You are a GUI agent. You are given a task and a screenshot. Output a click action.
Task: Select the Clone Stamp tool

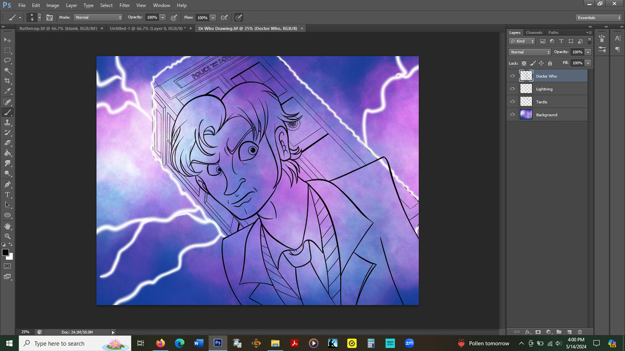tap(7, 122)
